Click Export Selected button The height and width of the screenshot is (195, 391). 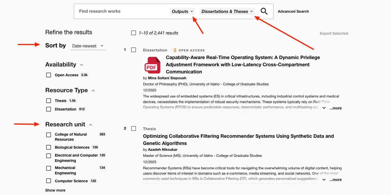pyautogui.click(x=334, y=33)
